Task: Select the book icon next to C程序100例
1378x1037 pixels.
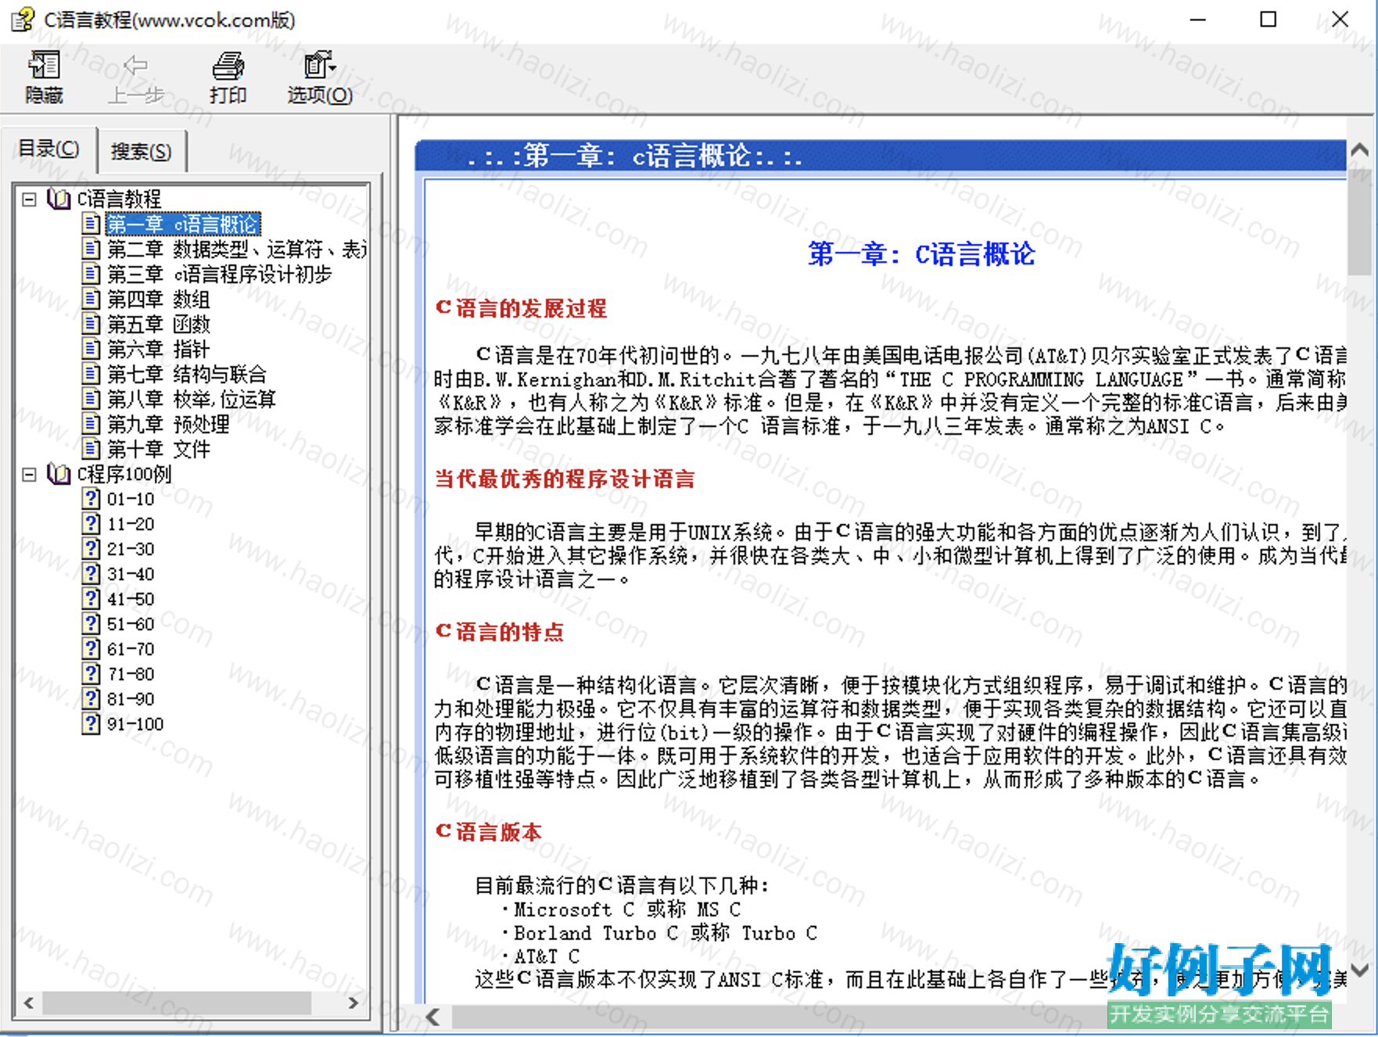Action: coord(59,474)
